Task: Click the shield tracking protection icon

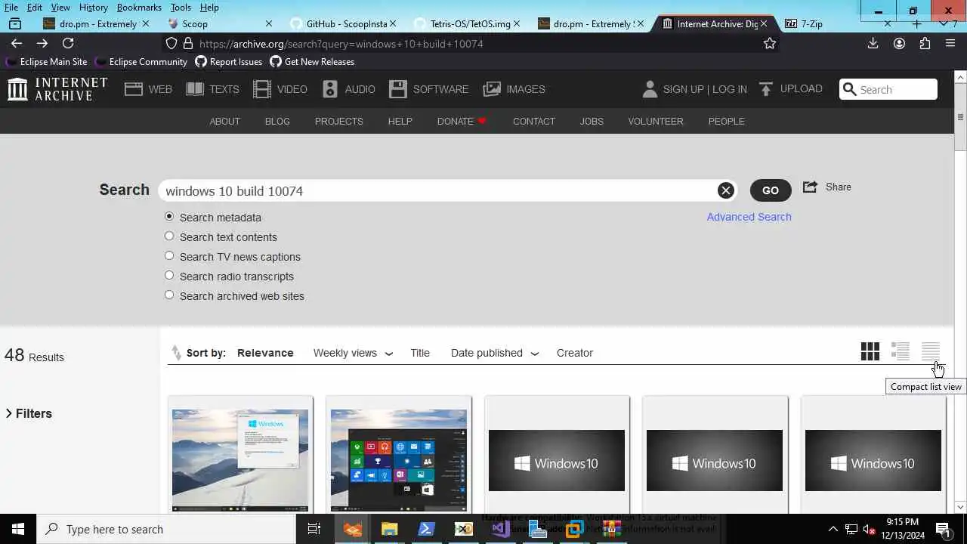Action: pyautogui.click(x=171, y=43)
